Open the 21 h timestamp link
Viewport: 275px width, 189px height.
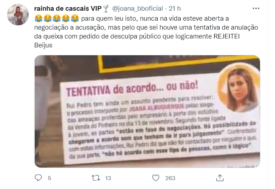click(x=175, y=9)
